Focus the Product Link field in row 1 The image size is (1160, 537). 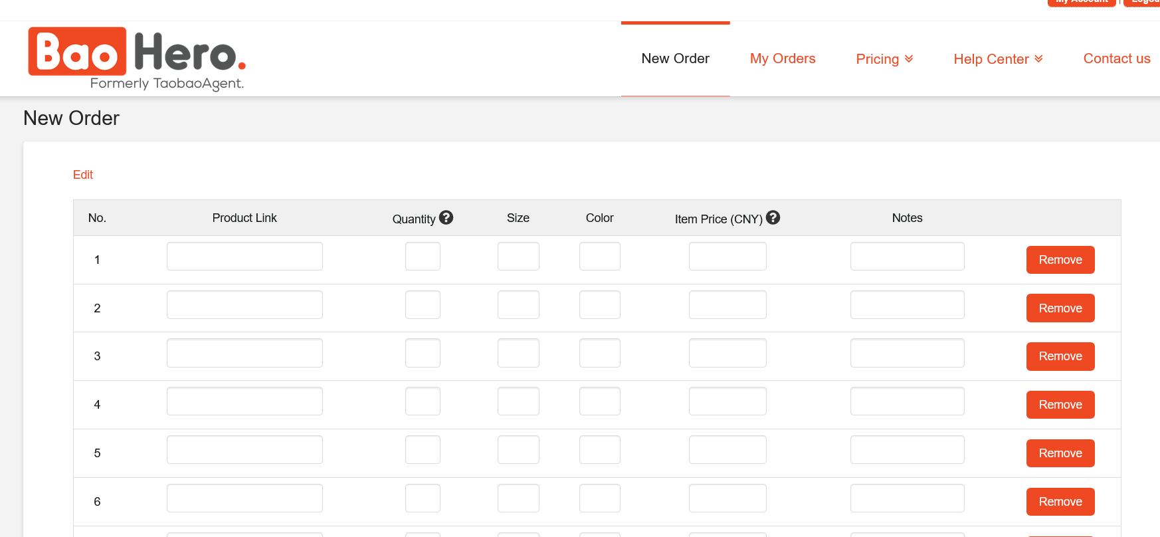click(244, 257)
